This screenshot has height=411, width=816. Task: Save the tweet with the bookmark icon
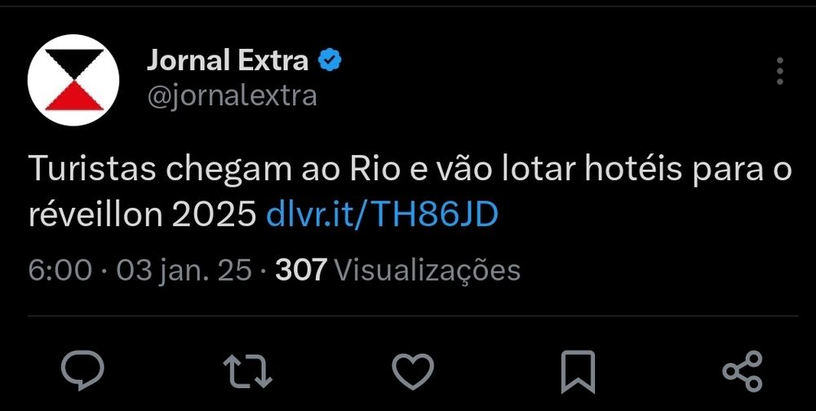578,372
